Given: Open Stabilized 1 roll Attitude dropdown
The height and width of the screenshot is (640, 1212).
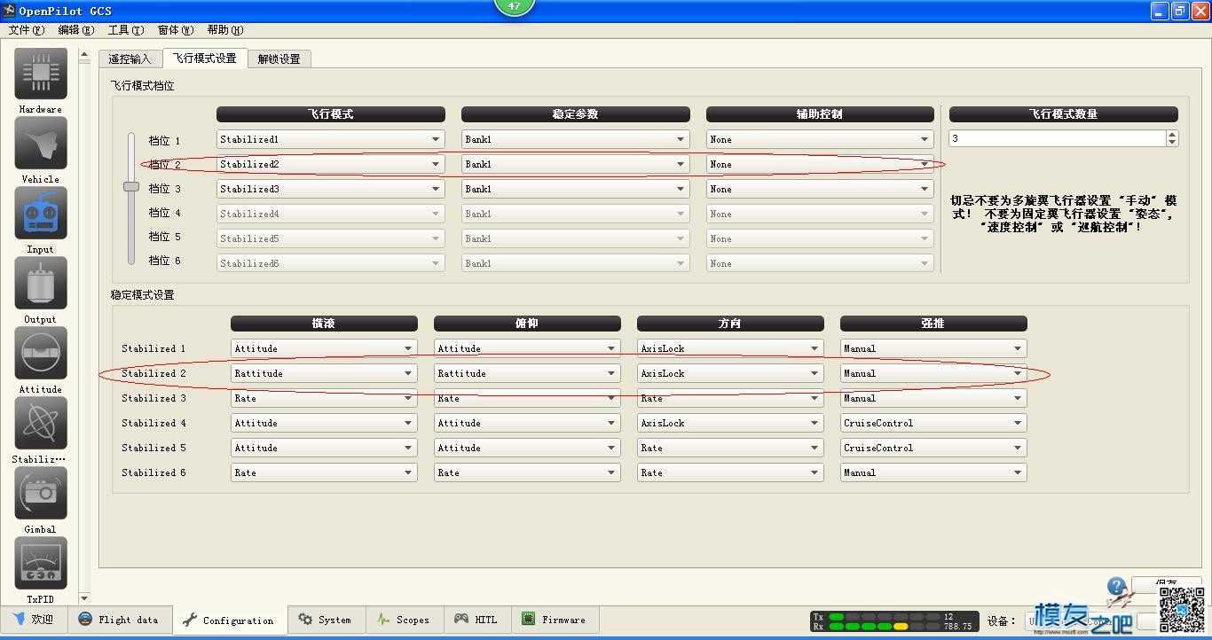Looking at the screenshot, I should click(x=324, y=348).
